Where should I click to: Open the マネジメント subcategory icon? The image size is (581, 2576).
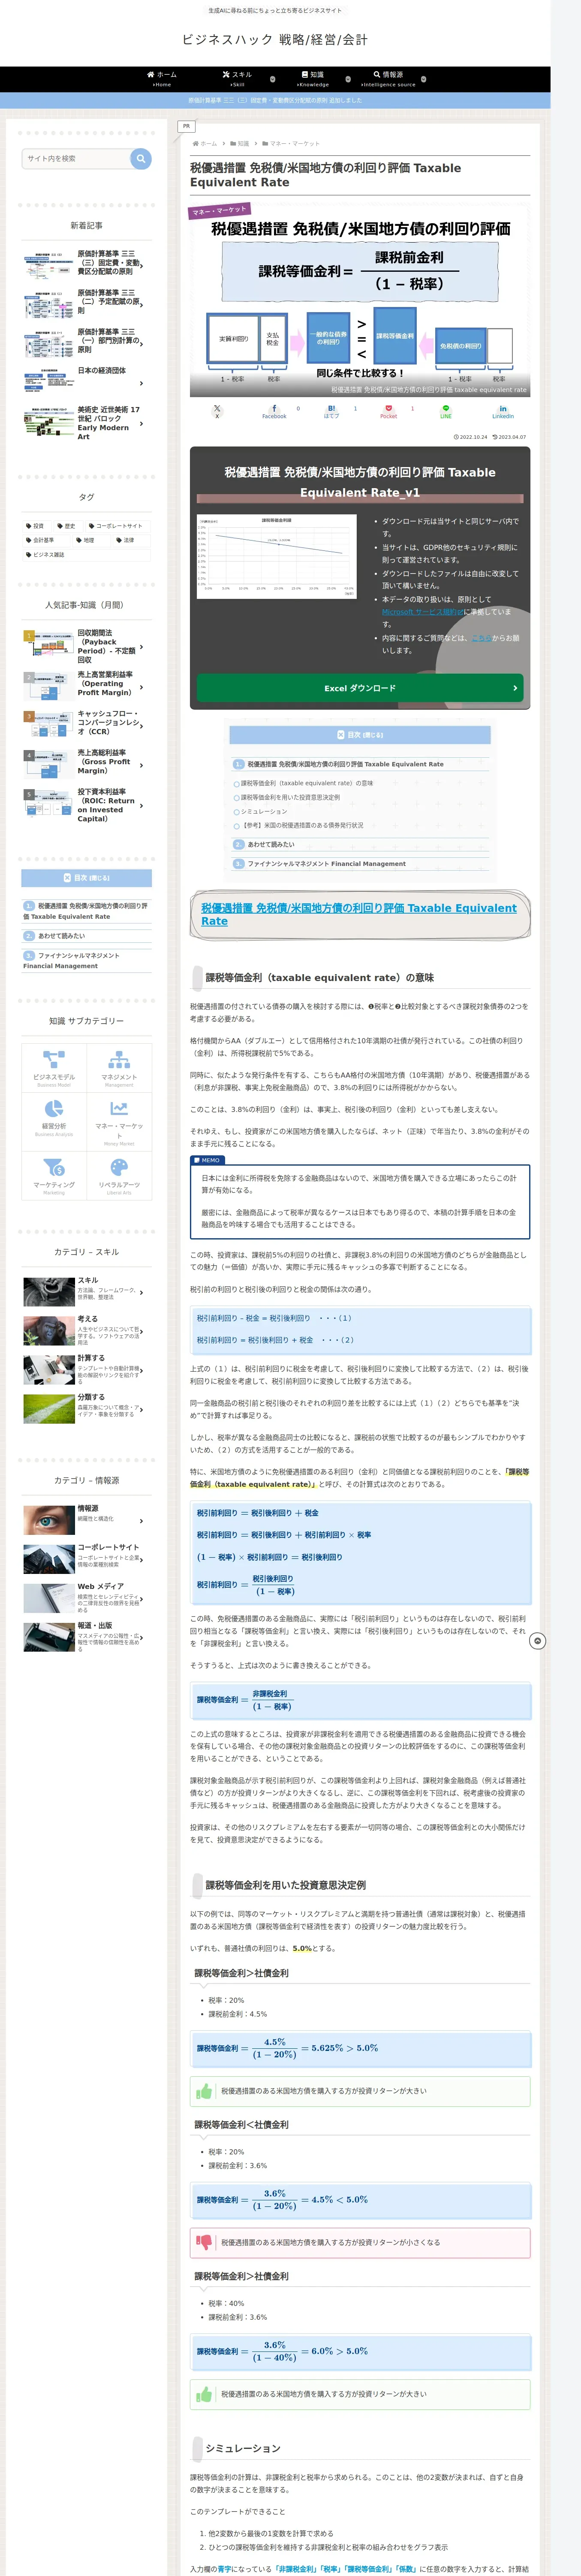[119, 1059]
